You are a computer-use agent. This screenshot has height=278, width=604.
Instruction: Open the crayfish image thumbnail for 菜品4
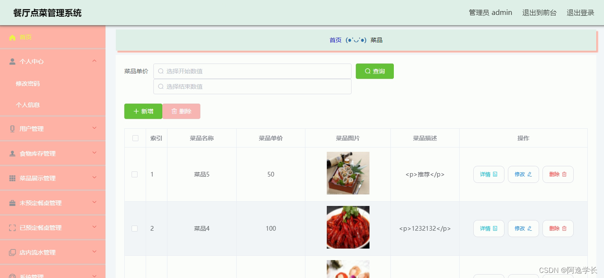348,227
